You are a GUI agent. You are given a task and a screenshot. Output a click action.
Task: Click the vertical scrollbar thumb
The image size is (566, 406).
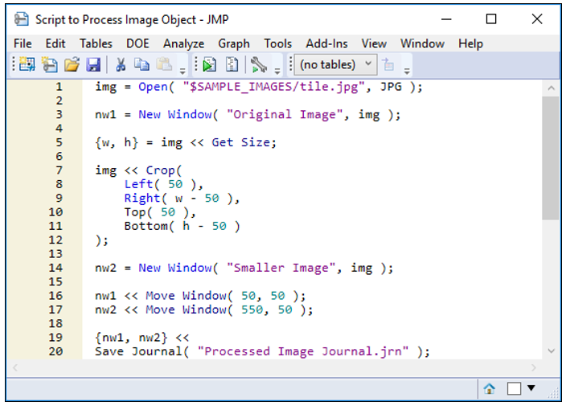coord(551,158)
